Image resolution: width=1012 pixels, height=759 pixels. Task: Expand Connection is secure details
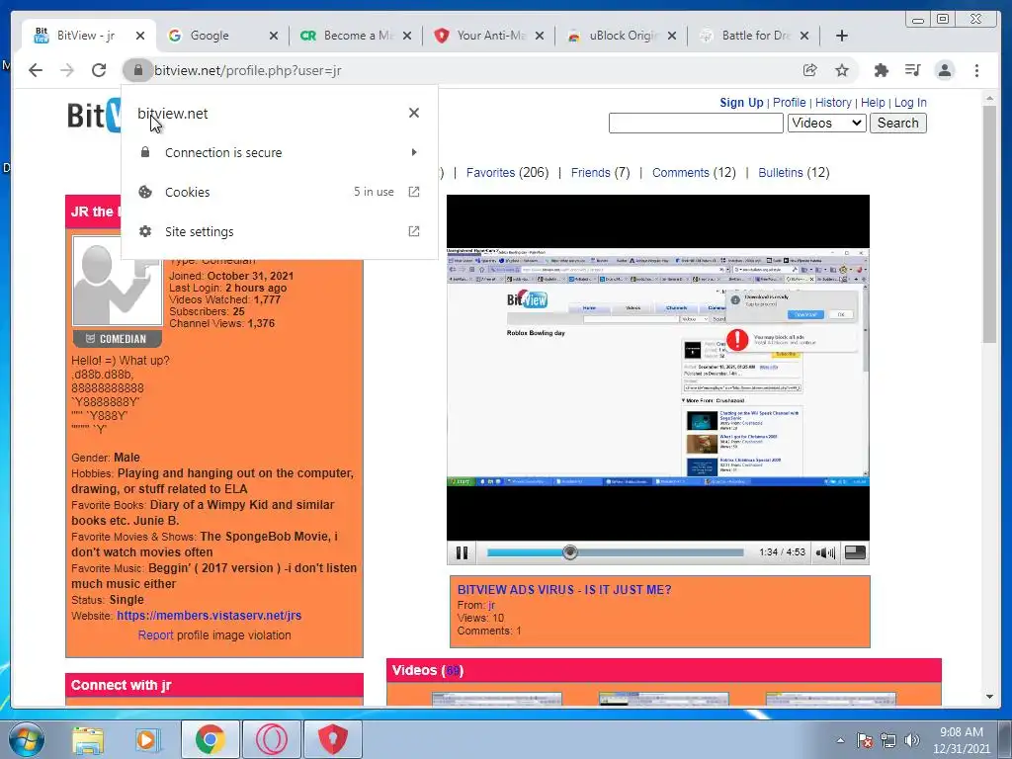(280, 152)
